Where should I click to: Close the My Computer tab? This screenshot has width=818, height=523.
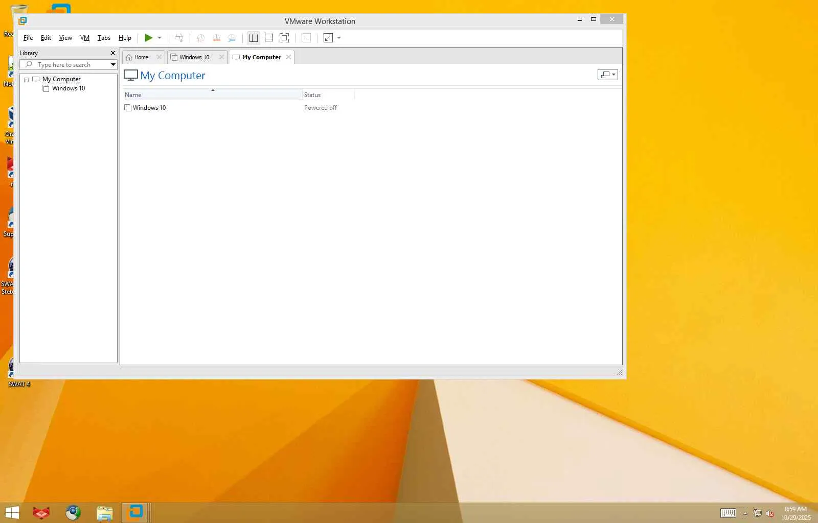coord(288,57)
